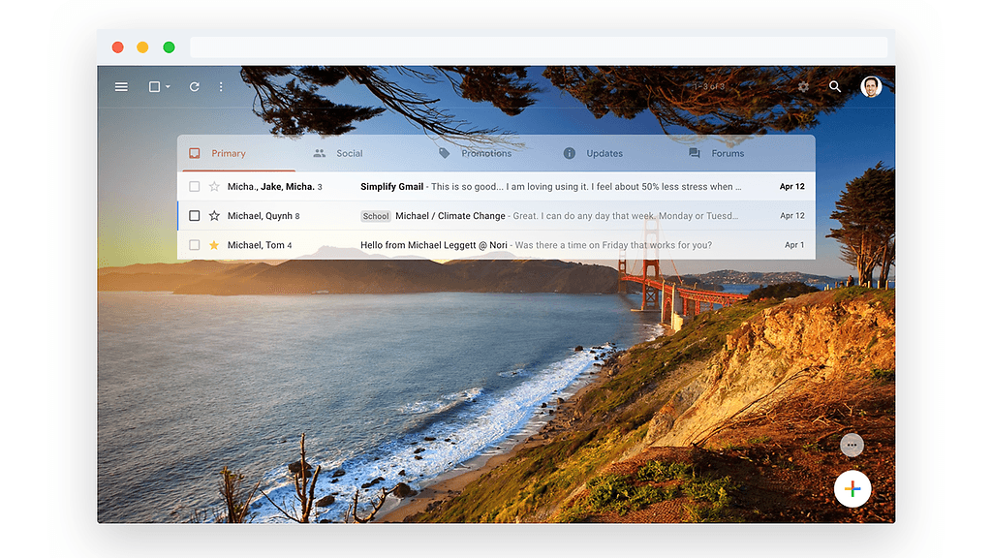
Task: Star the Simplify Gmail email
Action: point(214,187)
